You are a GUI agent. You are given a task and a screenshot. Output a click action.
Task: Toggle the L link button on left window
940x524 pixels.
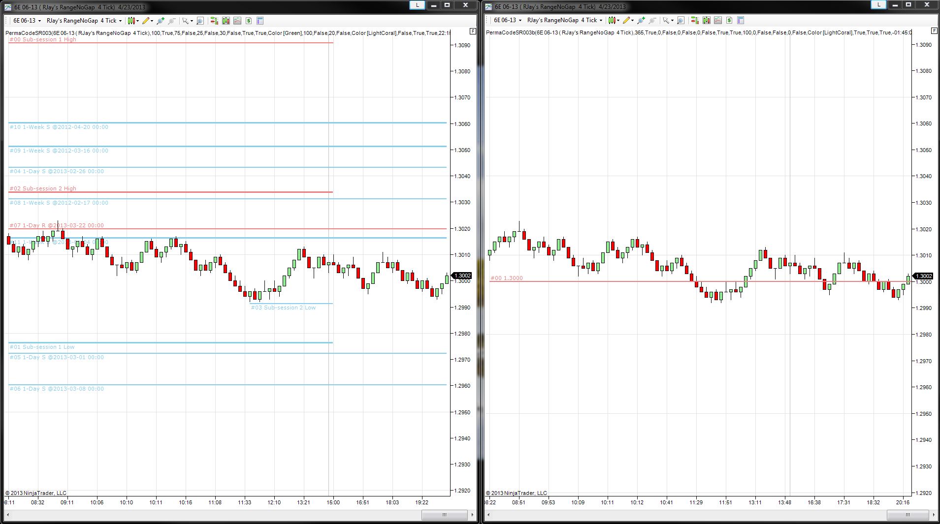point(417,5)
